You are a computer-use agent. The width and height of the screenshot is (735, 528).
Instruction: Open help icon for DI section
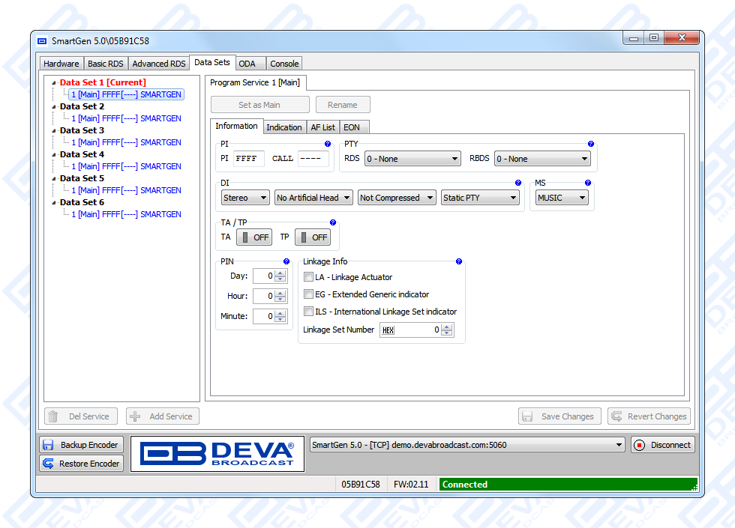(x=518, y=183)
